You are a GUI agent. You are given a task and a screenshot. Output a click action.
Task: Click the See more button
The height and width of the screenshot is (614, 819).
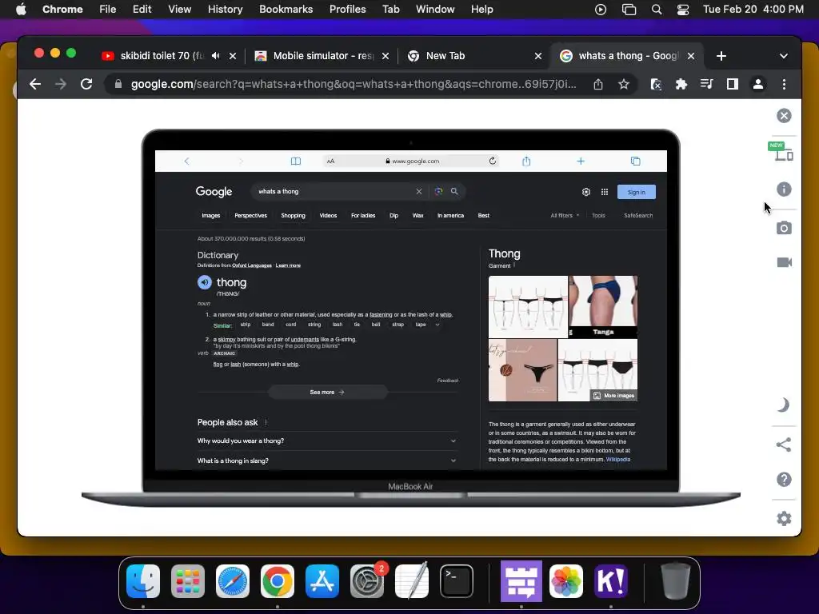click(x=327, y=392)
